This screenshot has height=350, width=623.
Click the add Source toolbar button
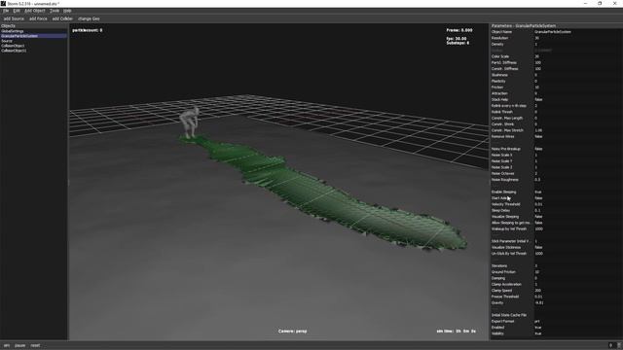click(x=14, y=18)
